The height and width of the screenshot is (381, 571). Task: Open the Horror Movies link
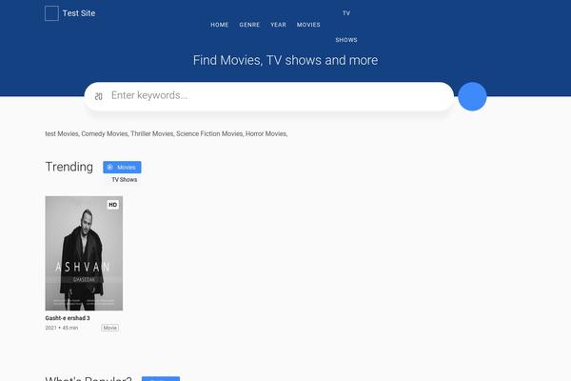(266, 134)
